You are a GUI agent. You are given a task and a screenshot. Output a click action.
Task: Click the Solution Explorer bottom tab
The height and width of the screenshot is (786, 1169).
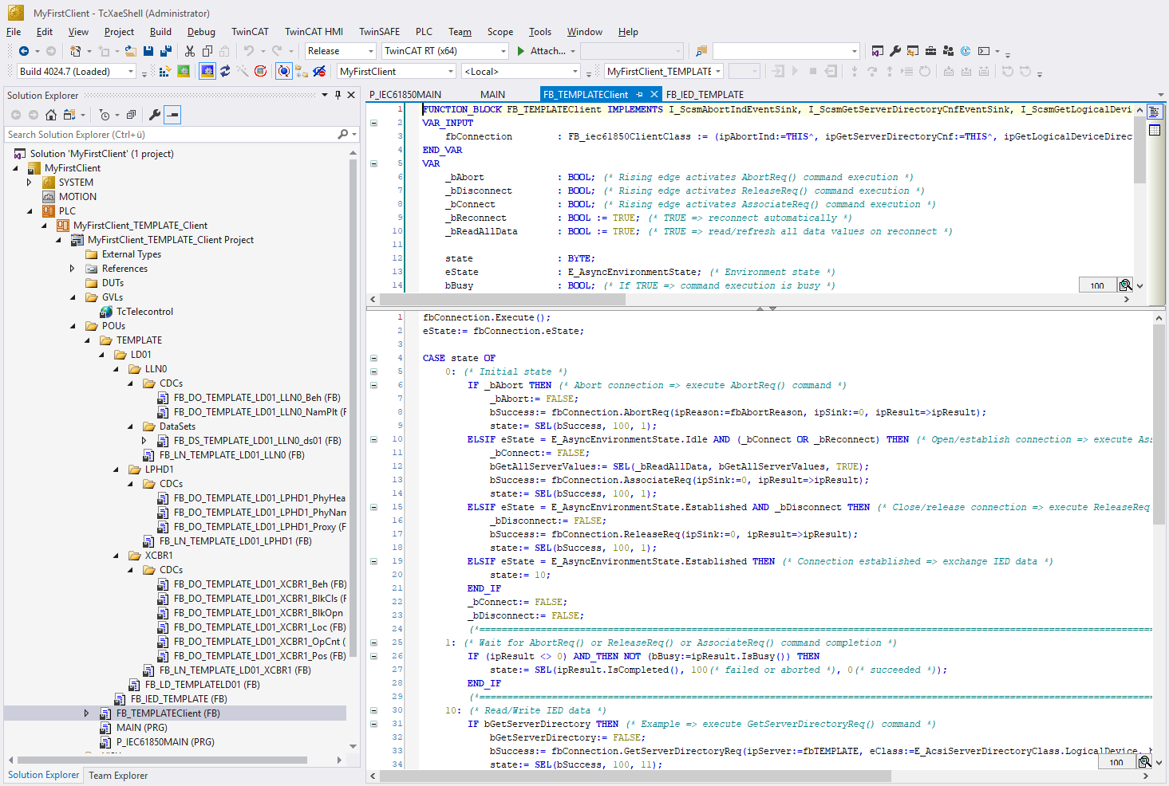point(43,775)
